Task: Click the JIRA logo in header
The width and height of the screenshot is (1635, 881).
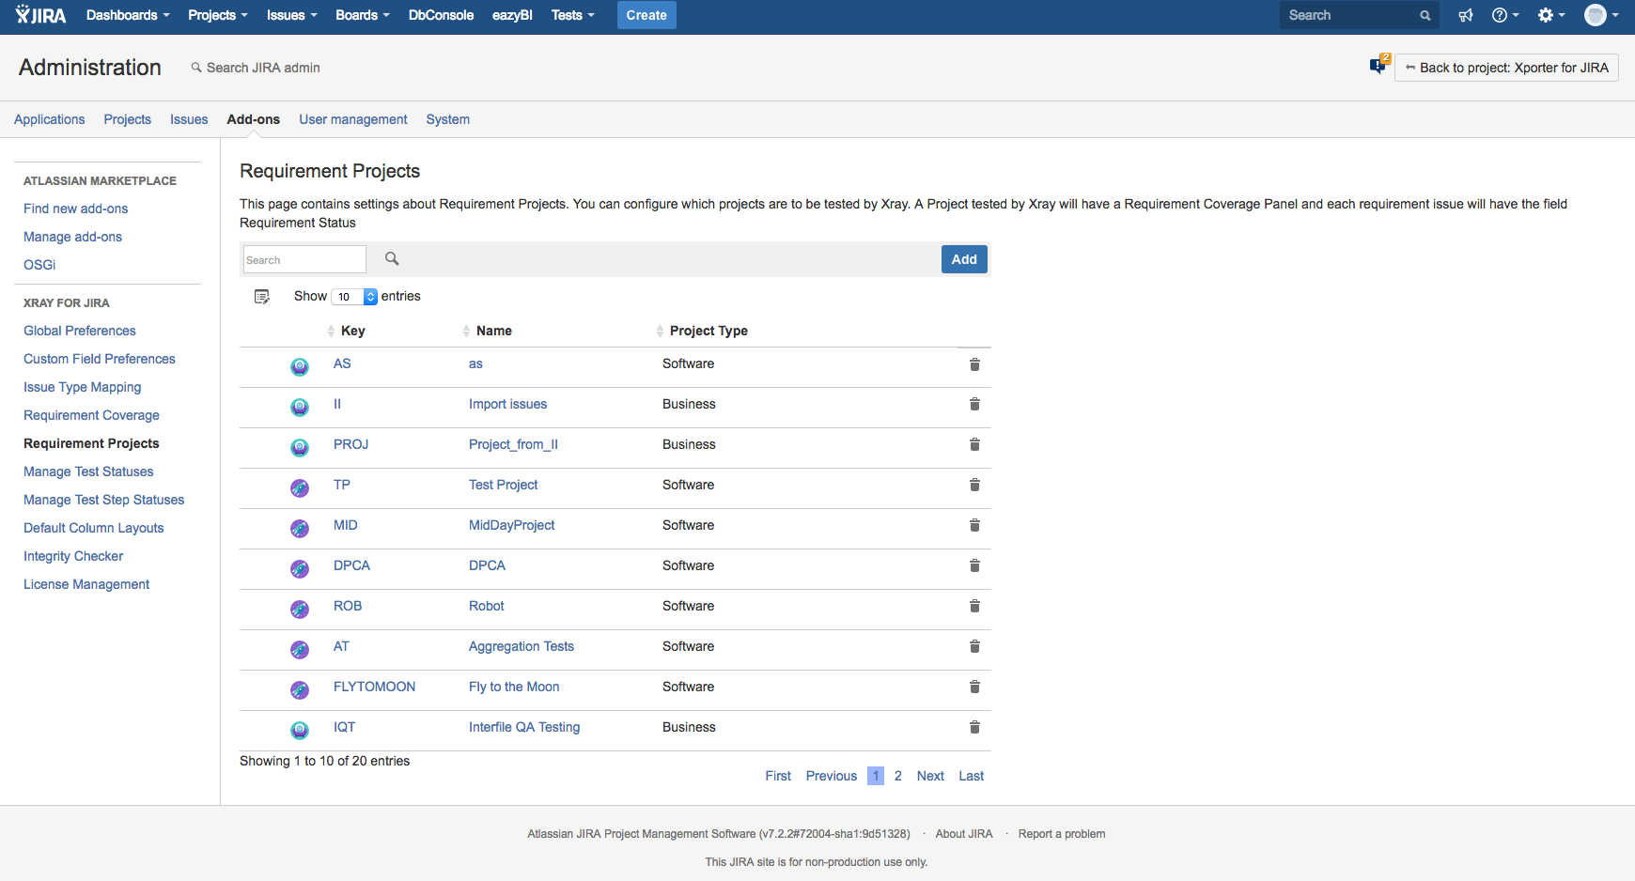Action: click(41, 15)
